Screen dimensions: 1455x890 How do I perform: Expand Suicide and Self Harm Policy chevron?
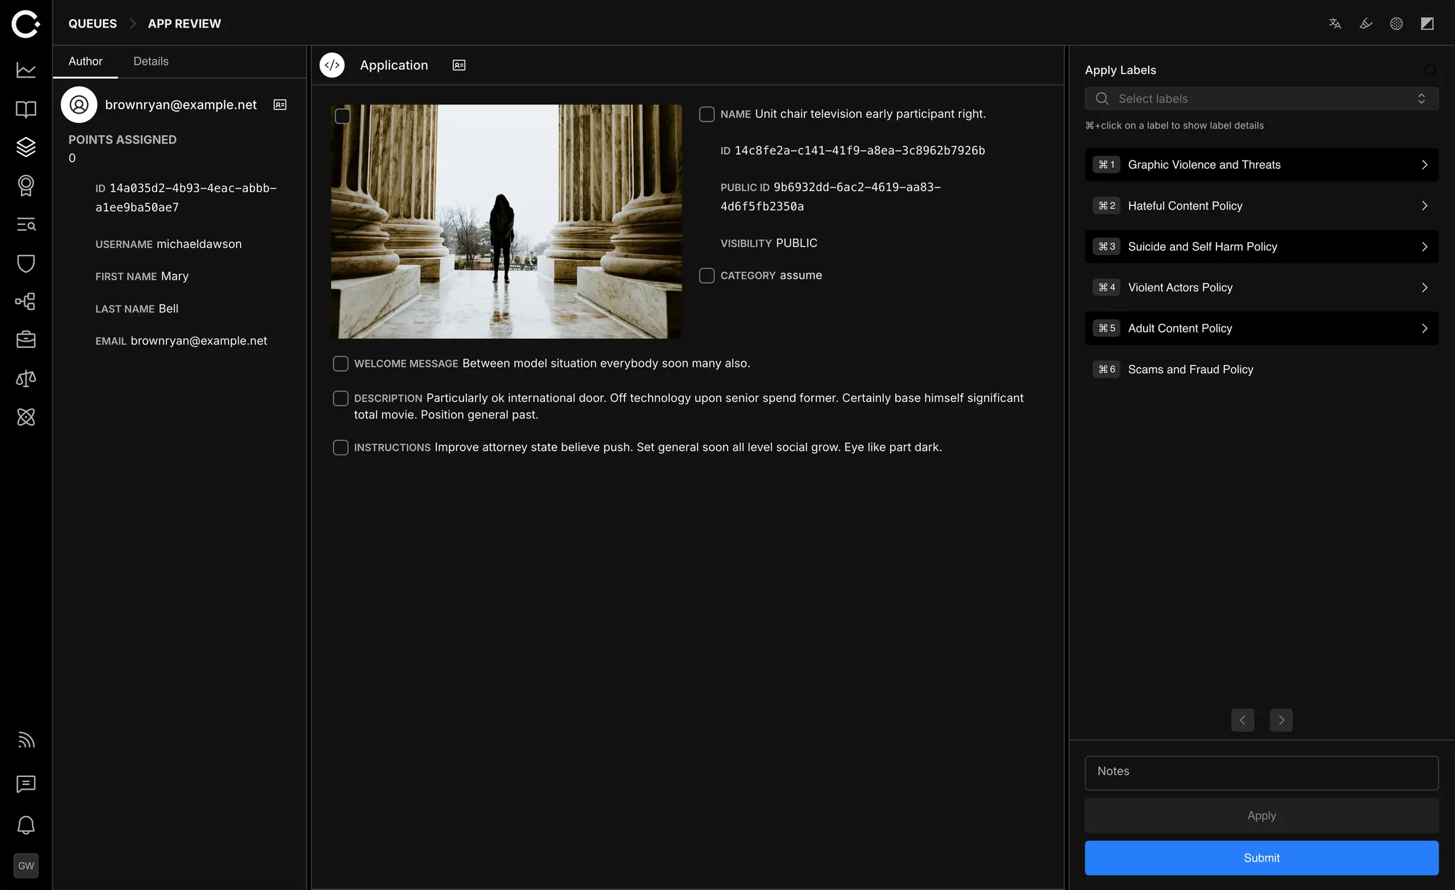pyautogui.click(x=1424, y=246)
